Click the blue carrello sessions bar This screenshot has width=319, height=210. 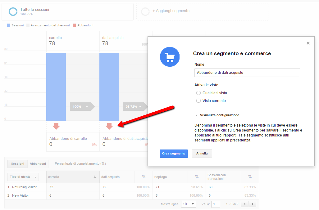click(56, 86)
